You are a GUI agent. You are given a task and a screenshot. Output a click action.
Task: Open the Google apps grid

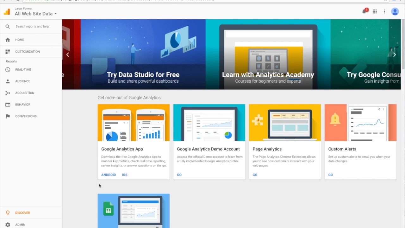click(x=375, y=11)
